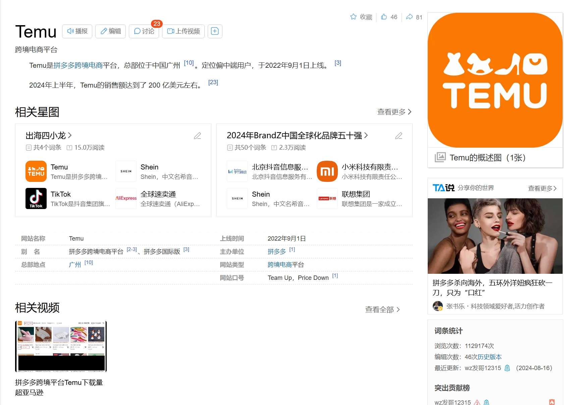Open the 编辑 edit button
The height and width of the screenshot is (405, 573).
point(110,31)
